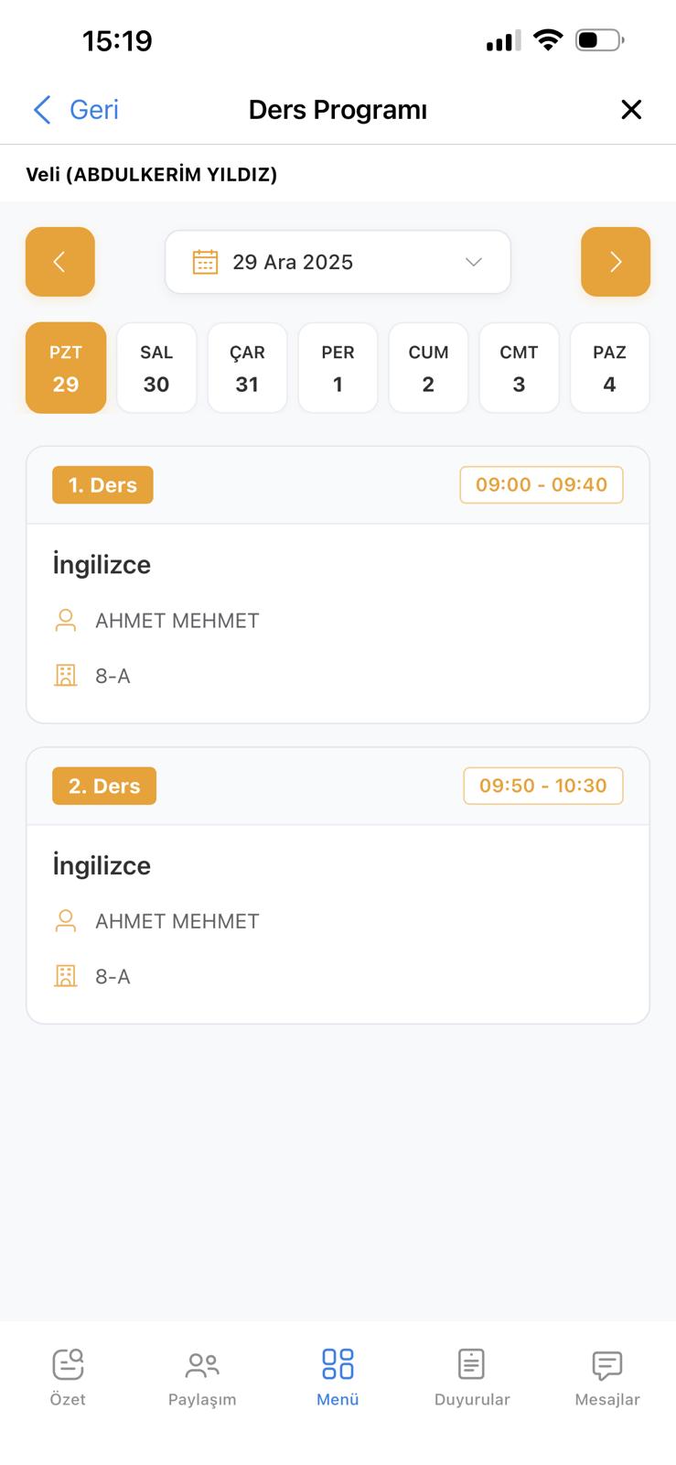Open the Paylaşım people icon
This screenshot has width=676, height=1465.
[x=202, y=1365]
